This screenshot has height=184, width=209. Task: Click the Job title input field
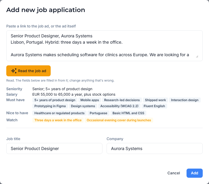pos(54,148)
